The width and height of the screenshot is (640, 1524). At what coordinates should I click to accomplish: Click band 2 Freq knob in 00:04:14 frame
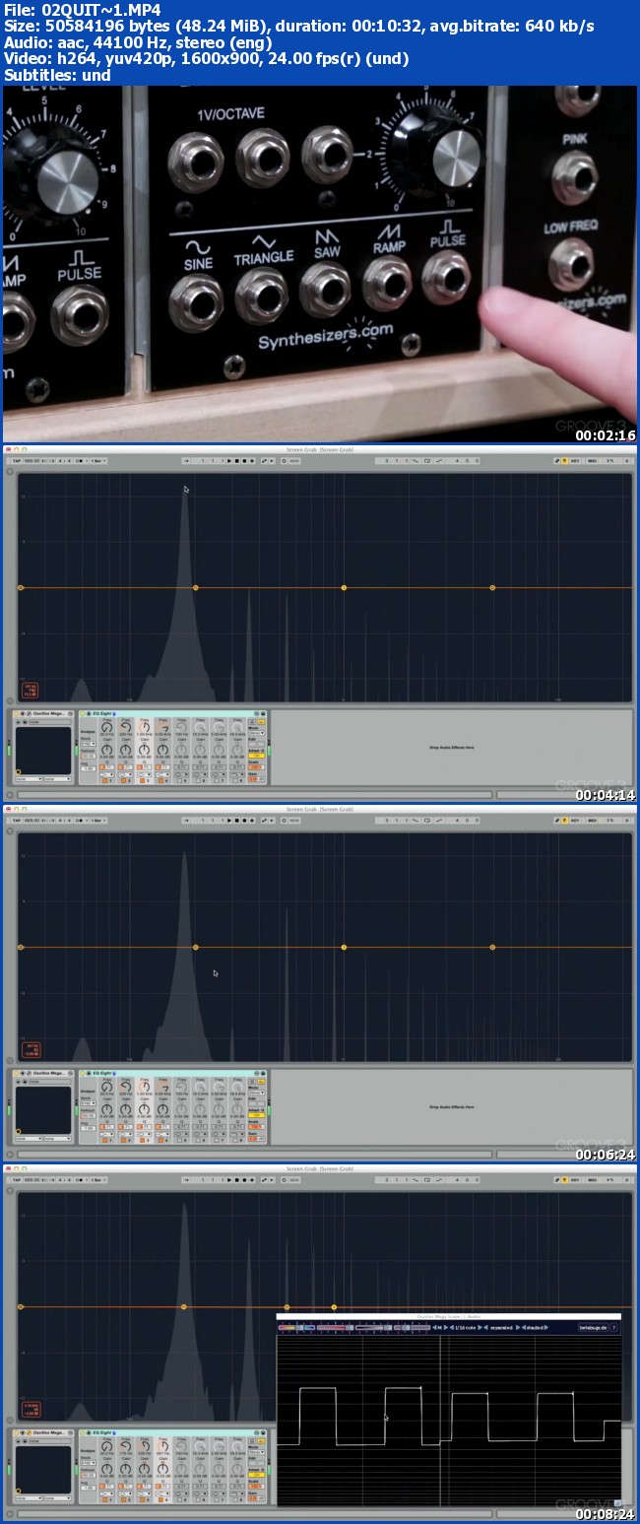coord(125,726)
